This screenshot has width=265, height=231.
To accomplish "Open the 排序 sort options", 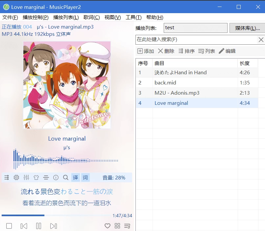I will tap(186, 51).
